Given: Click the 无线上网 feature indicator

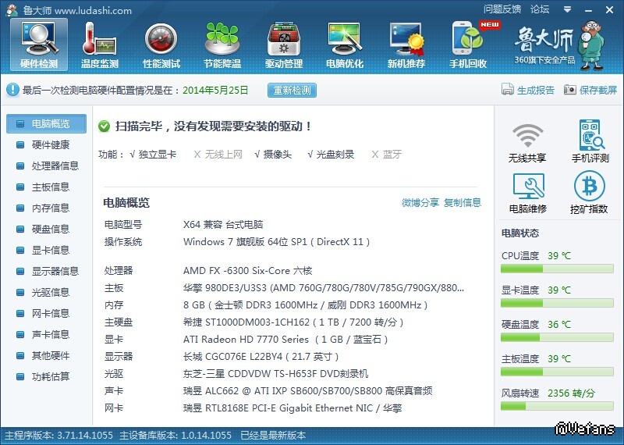Looking at the screenshot, I should 218,155.
